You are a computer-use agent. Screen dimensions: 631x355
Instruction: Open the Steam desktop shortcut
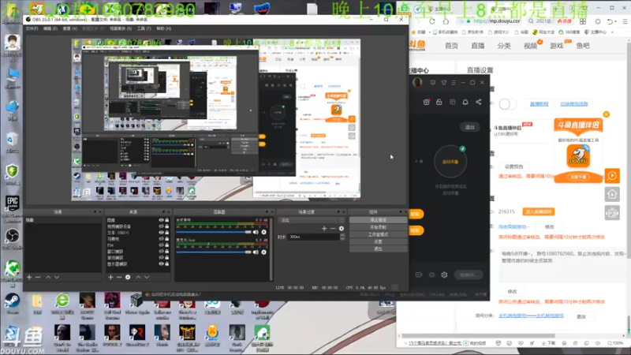coord(12,304)
